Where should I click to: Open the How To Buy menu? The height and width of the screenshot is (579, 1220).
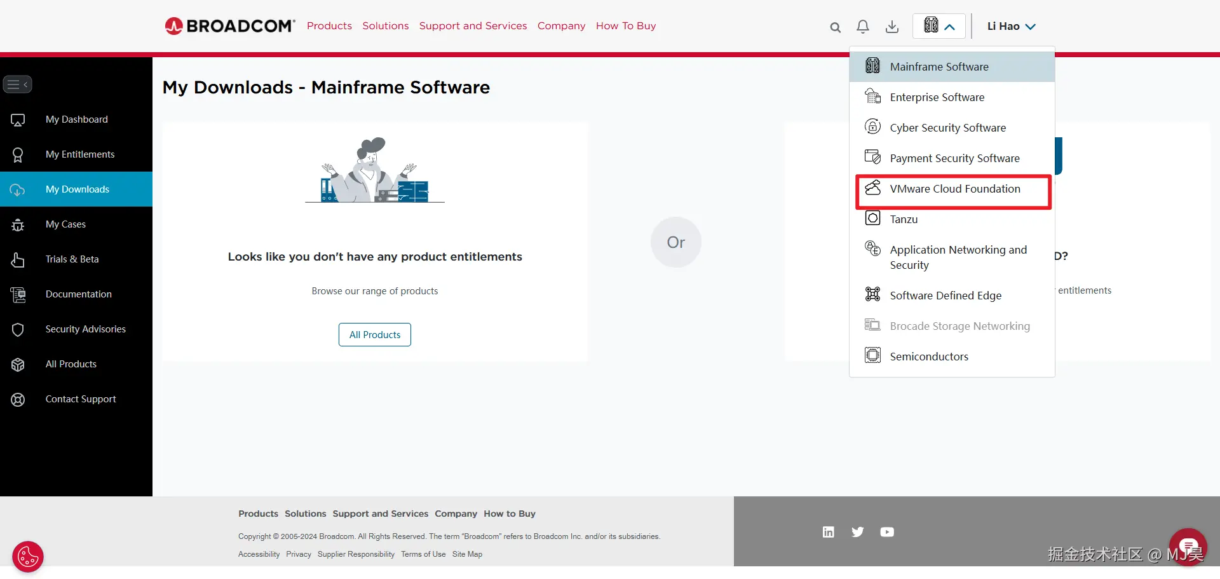626,26
